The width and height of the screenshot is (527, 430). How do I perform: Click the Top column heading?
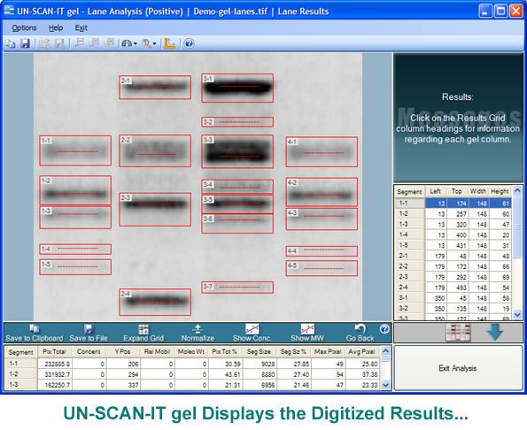(x=456, y=191)
